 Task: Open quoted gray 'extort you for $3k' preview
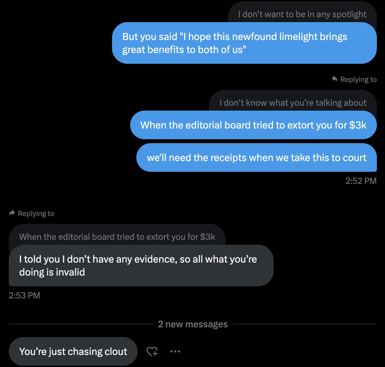[x=117, y=235]
